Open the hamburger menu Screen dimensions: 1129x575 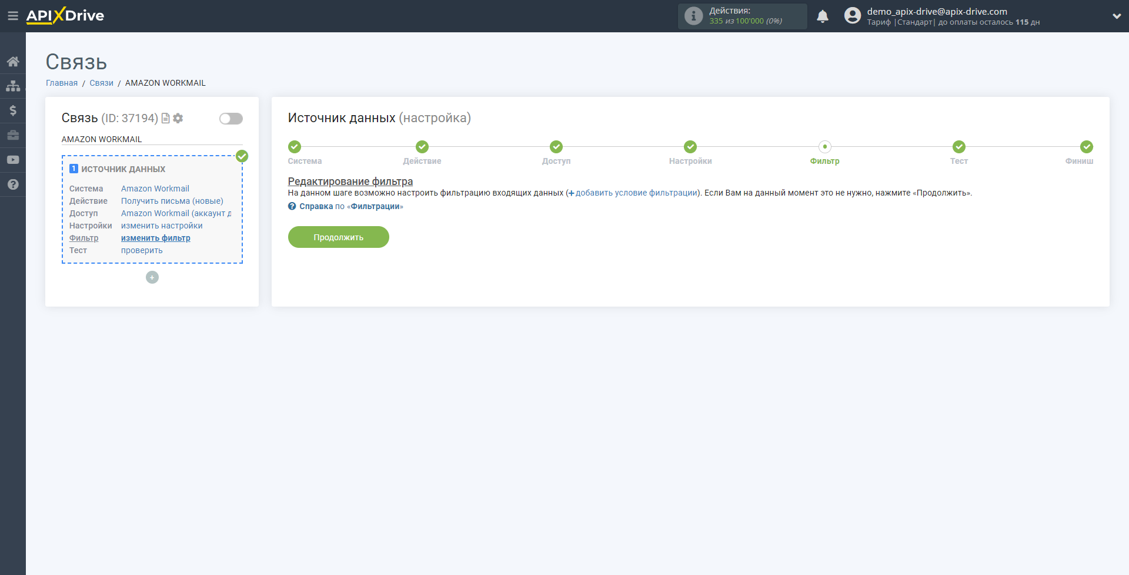tap(13, 16)
